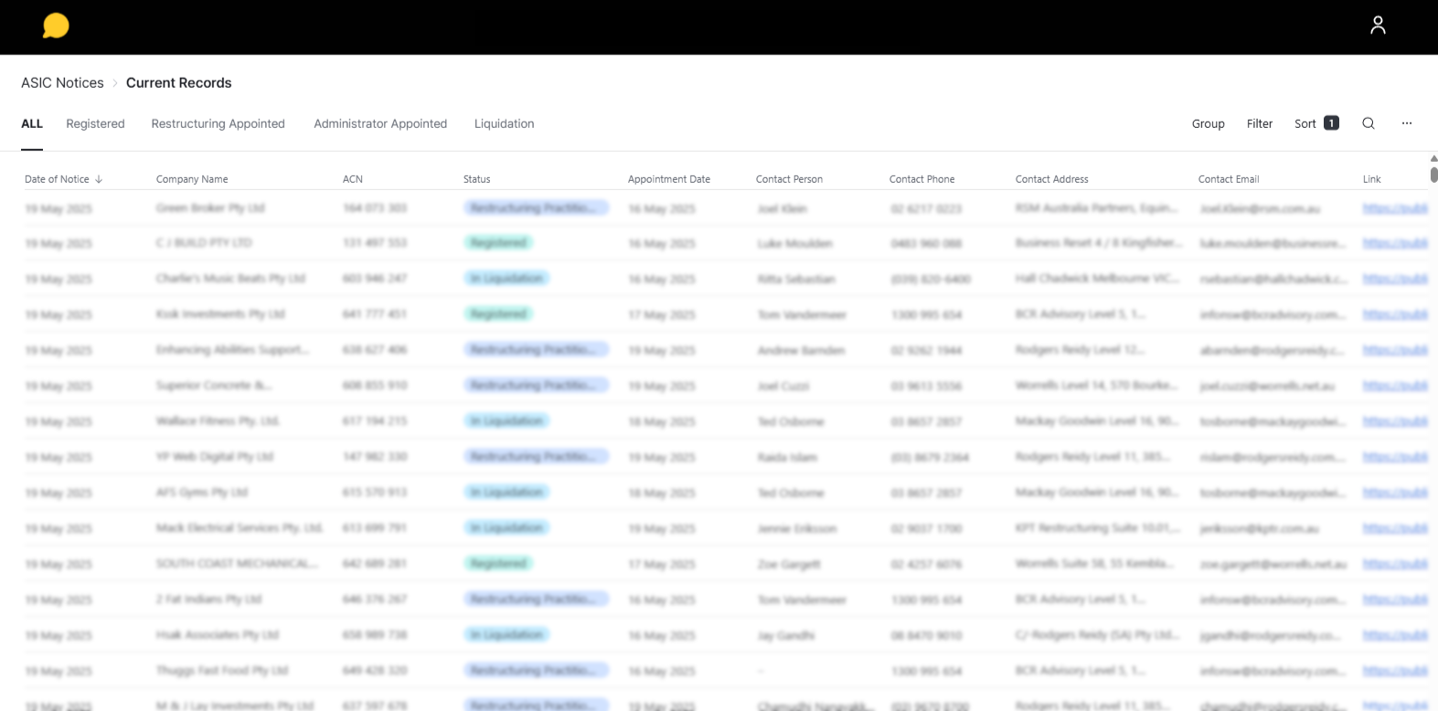Click the ACN column header
Image resolution: width=1438 pixels, height=711 pixels.
(353, 179)
